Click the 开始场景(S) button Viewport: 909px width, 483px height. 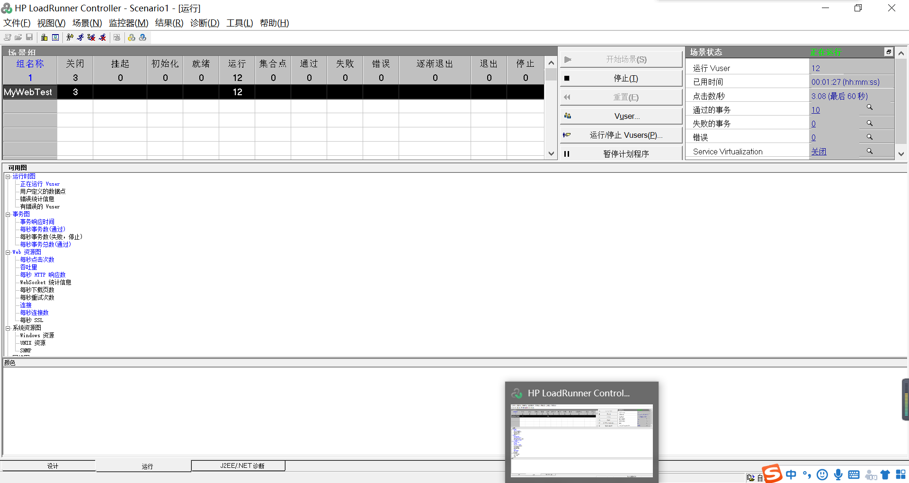click(x=621, y=59)
